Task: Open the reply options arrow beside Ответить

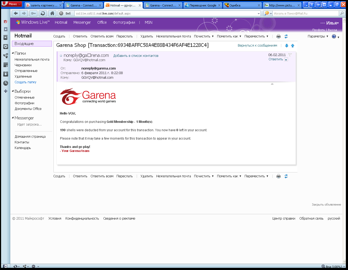Action: point(286,60)
